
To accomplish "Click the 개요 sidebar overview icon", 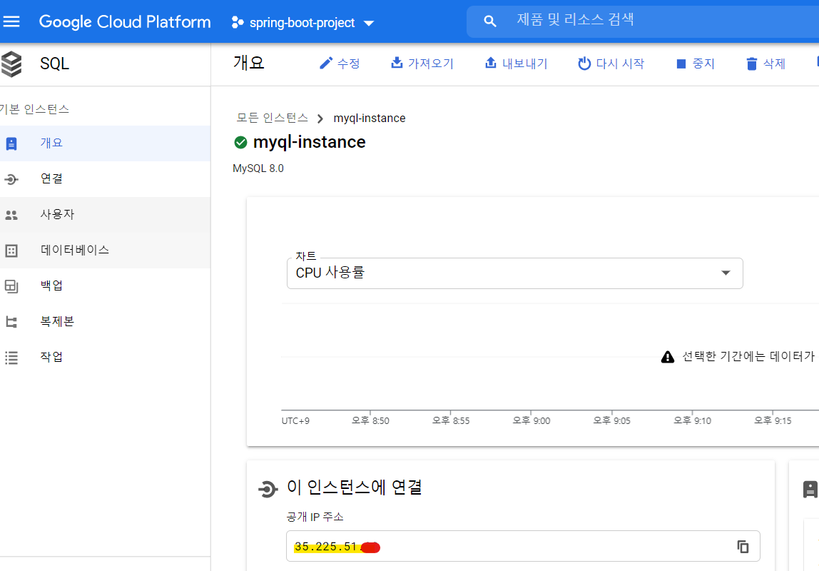I will click(x=11, y=143).
